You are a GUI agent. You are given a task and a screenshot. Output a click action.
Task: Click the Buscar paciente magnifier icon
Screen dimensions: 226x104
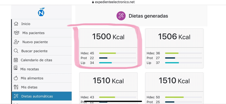[16, 51]
